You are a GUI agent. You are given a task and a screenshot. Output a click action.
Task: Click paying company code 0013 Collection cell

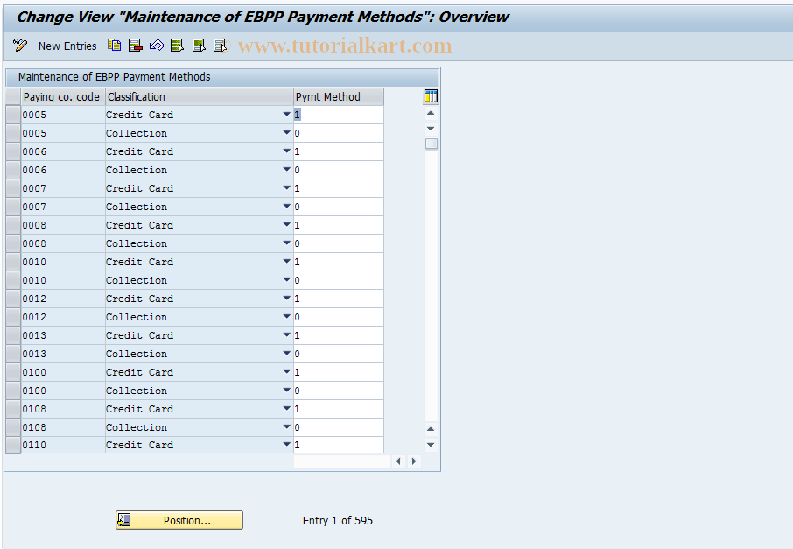point(63,354)
